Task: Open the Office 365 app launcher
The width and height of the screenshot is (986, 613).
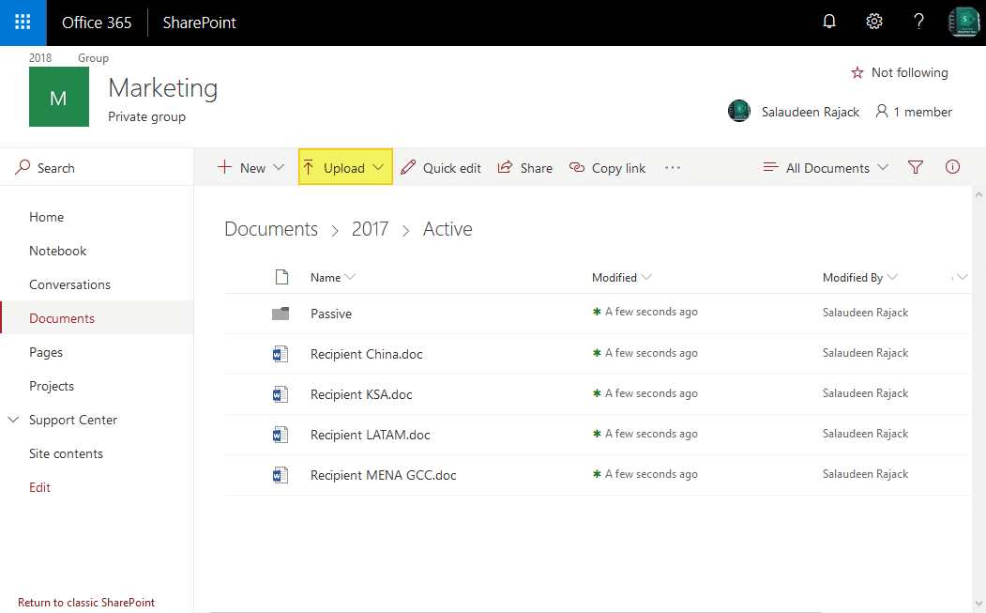Action: pyautogui.click(x=22, y=21)
